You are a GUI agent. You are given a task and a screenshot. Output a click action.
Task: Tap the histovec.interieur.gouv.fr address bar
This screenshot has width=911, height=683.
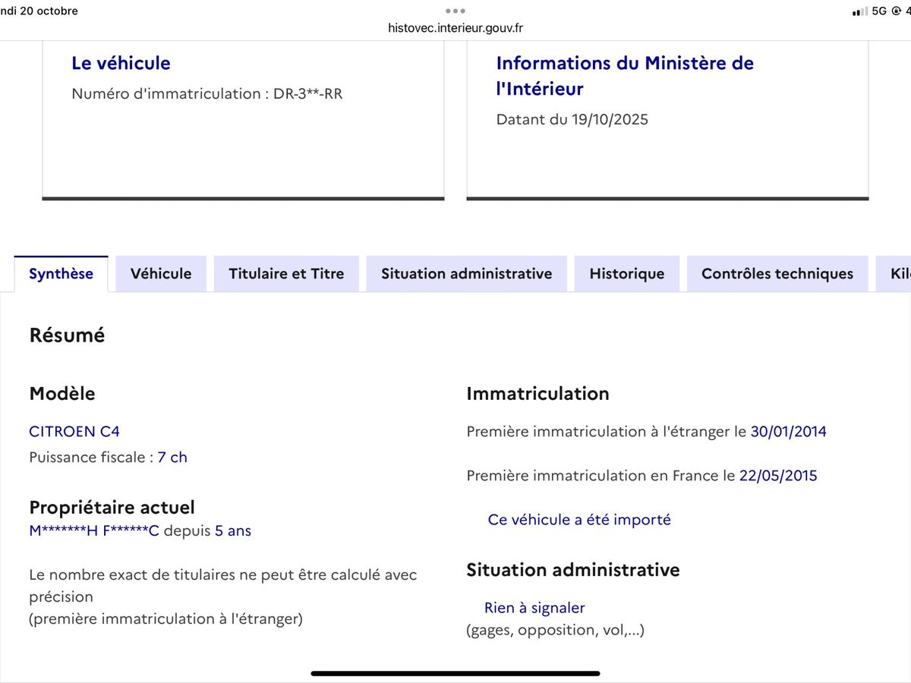point(455,27)
